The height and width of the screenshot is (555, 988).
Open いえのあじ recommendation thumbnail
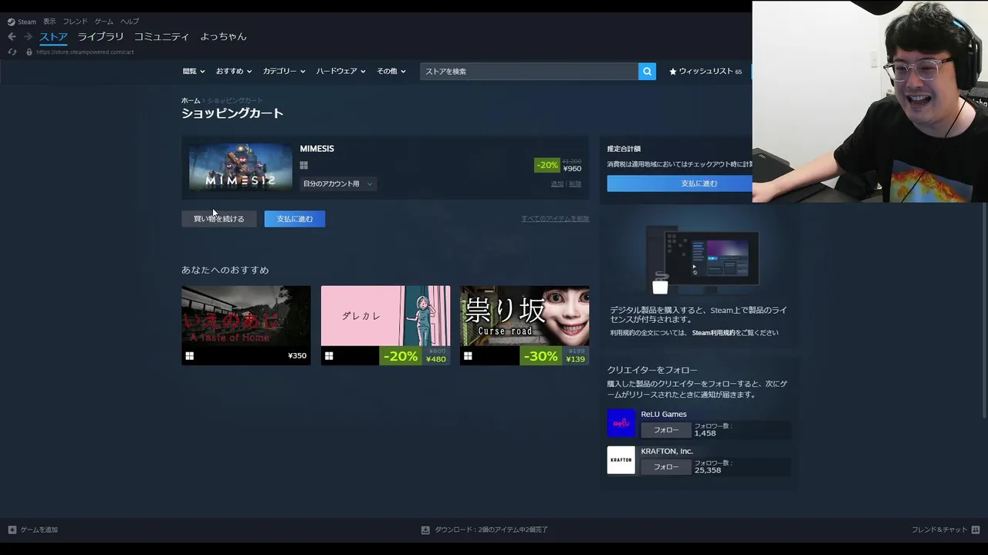(x=246, y=316)
